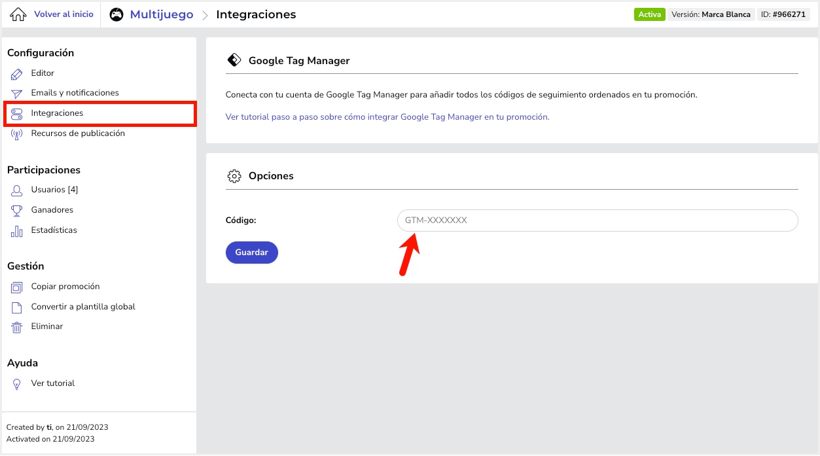Follow the Volver al inicio link
820x456 pixels.
coord(63,14)
